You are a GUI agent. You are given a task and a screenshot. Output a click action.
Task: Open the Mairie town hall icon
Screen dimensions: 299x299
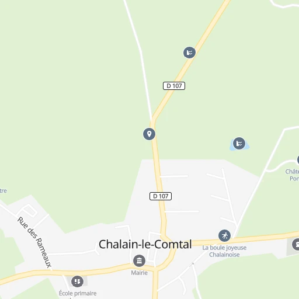[x=139, y=260]
